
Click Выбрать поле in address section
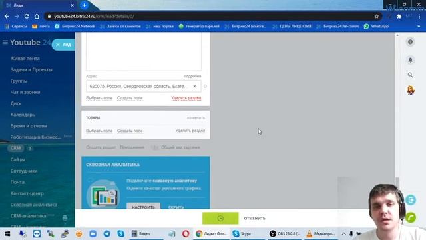point(99,98)
